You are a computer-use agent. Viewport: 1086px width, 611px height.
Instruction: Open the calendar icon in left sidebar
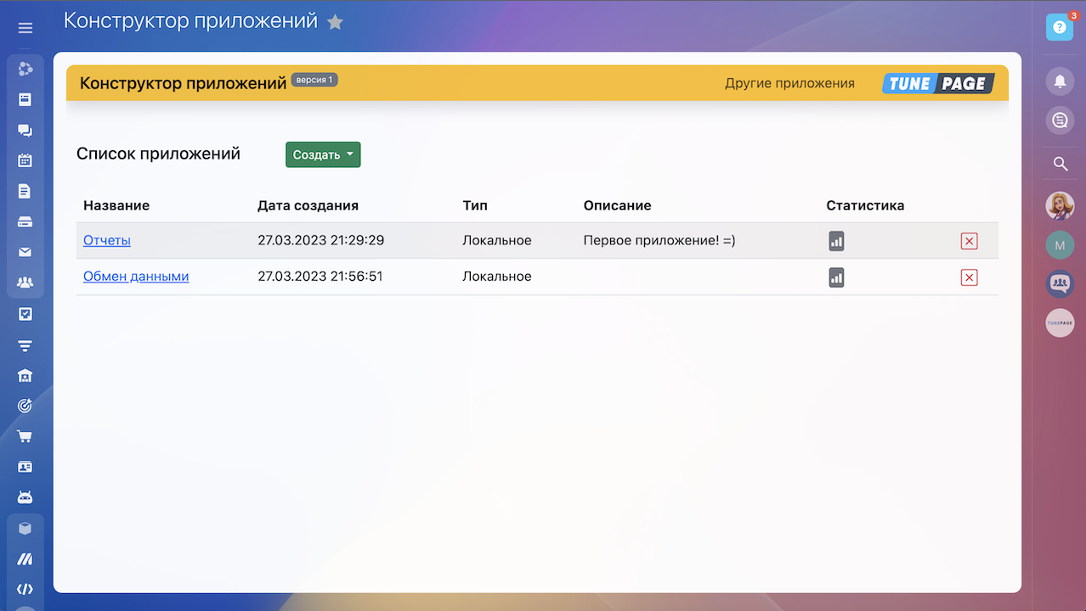tap(25, 160)
